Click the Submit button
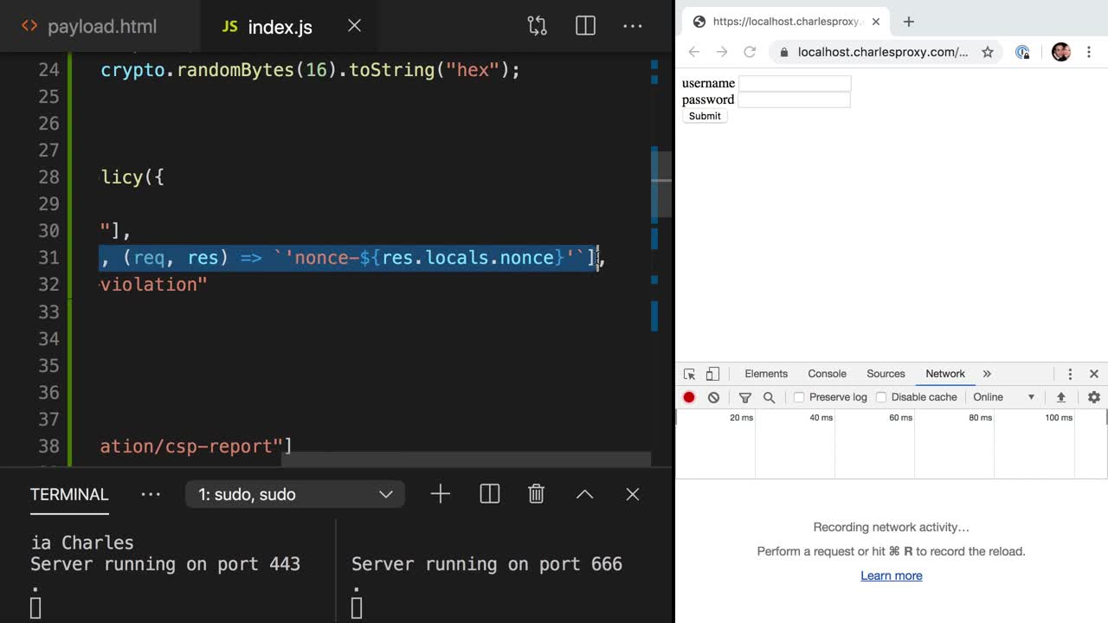 pos(705,116)
